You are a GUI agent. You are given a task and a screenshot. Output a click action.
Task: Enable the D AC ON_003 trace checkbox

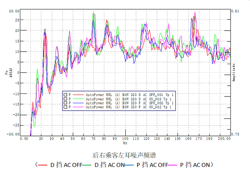pyautogui.click(x=65, y=99)
